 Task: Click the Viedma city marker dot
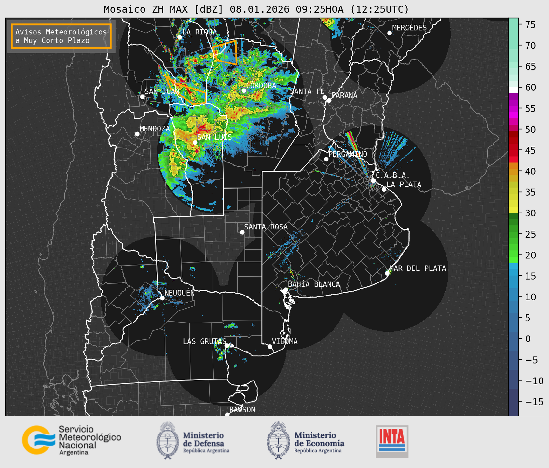pyautogui.click(x=270, y=346)
